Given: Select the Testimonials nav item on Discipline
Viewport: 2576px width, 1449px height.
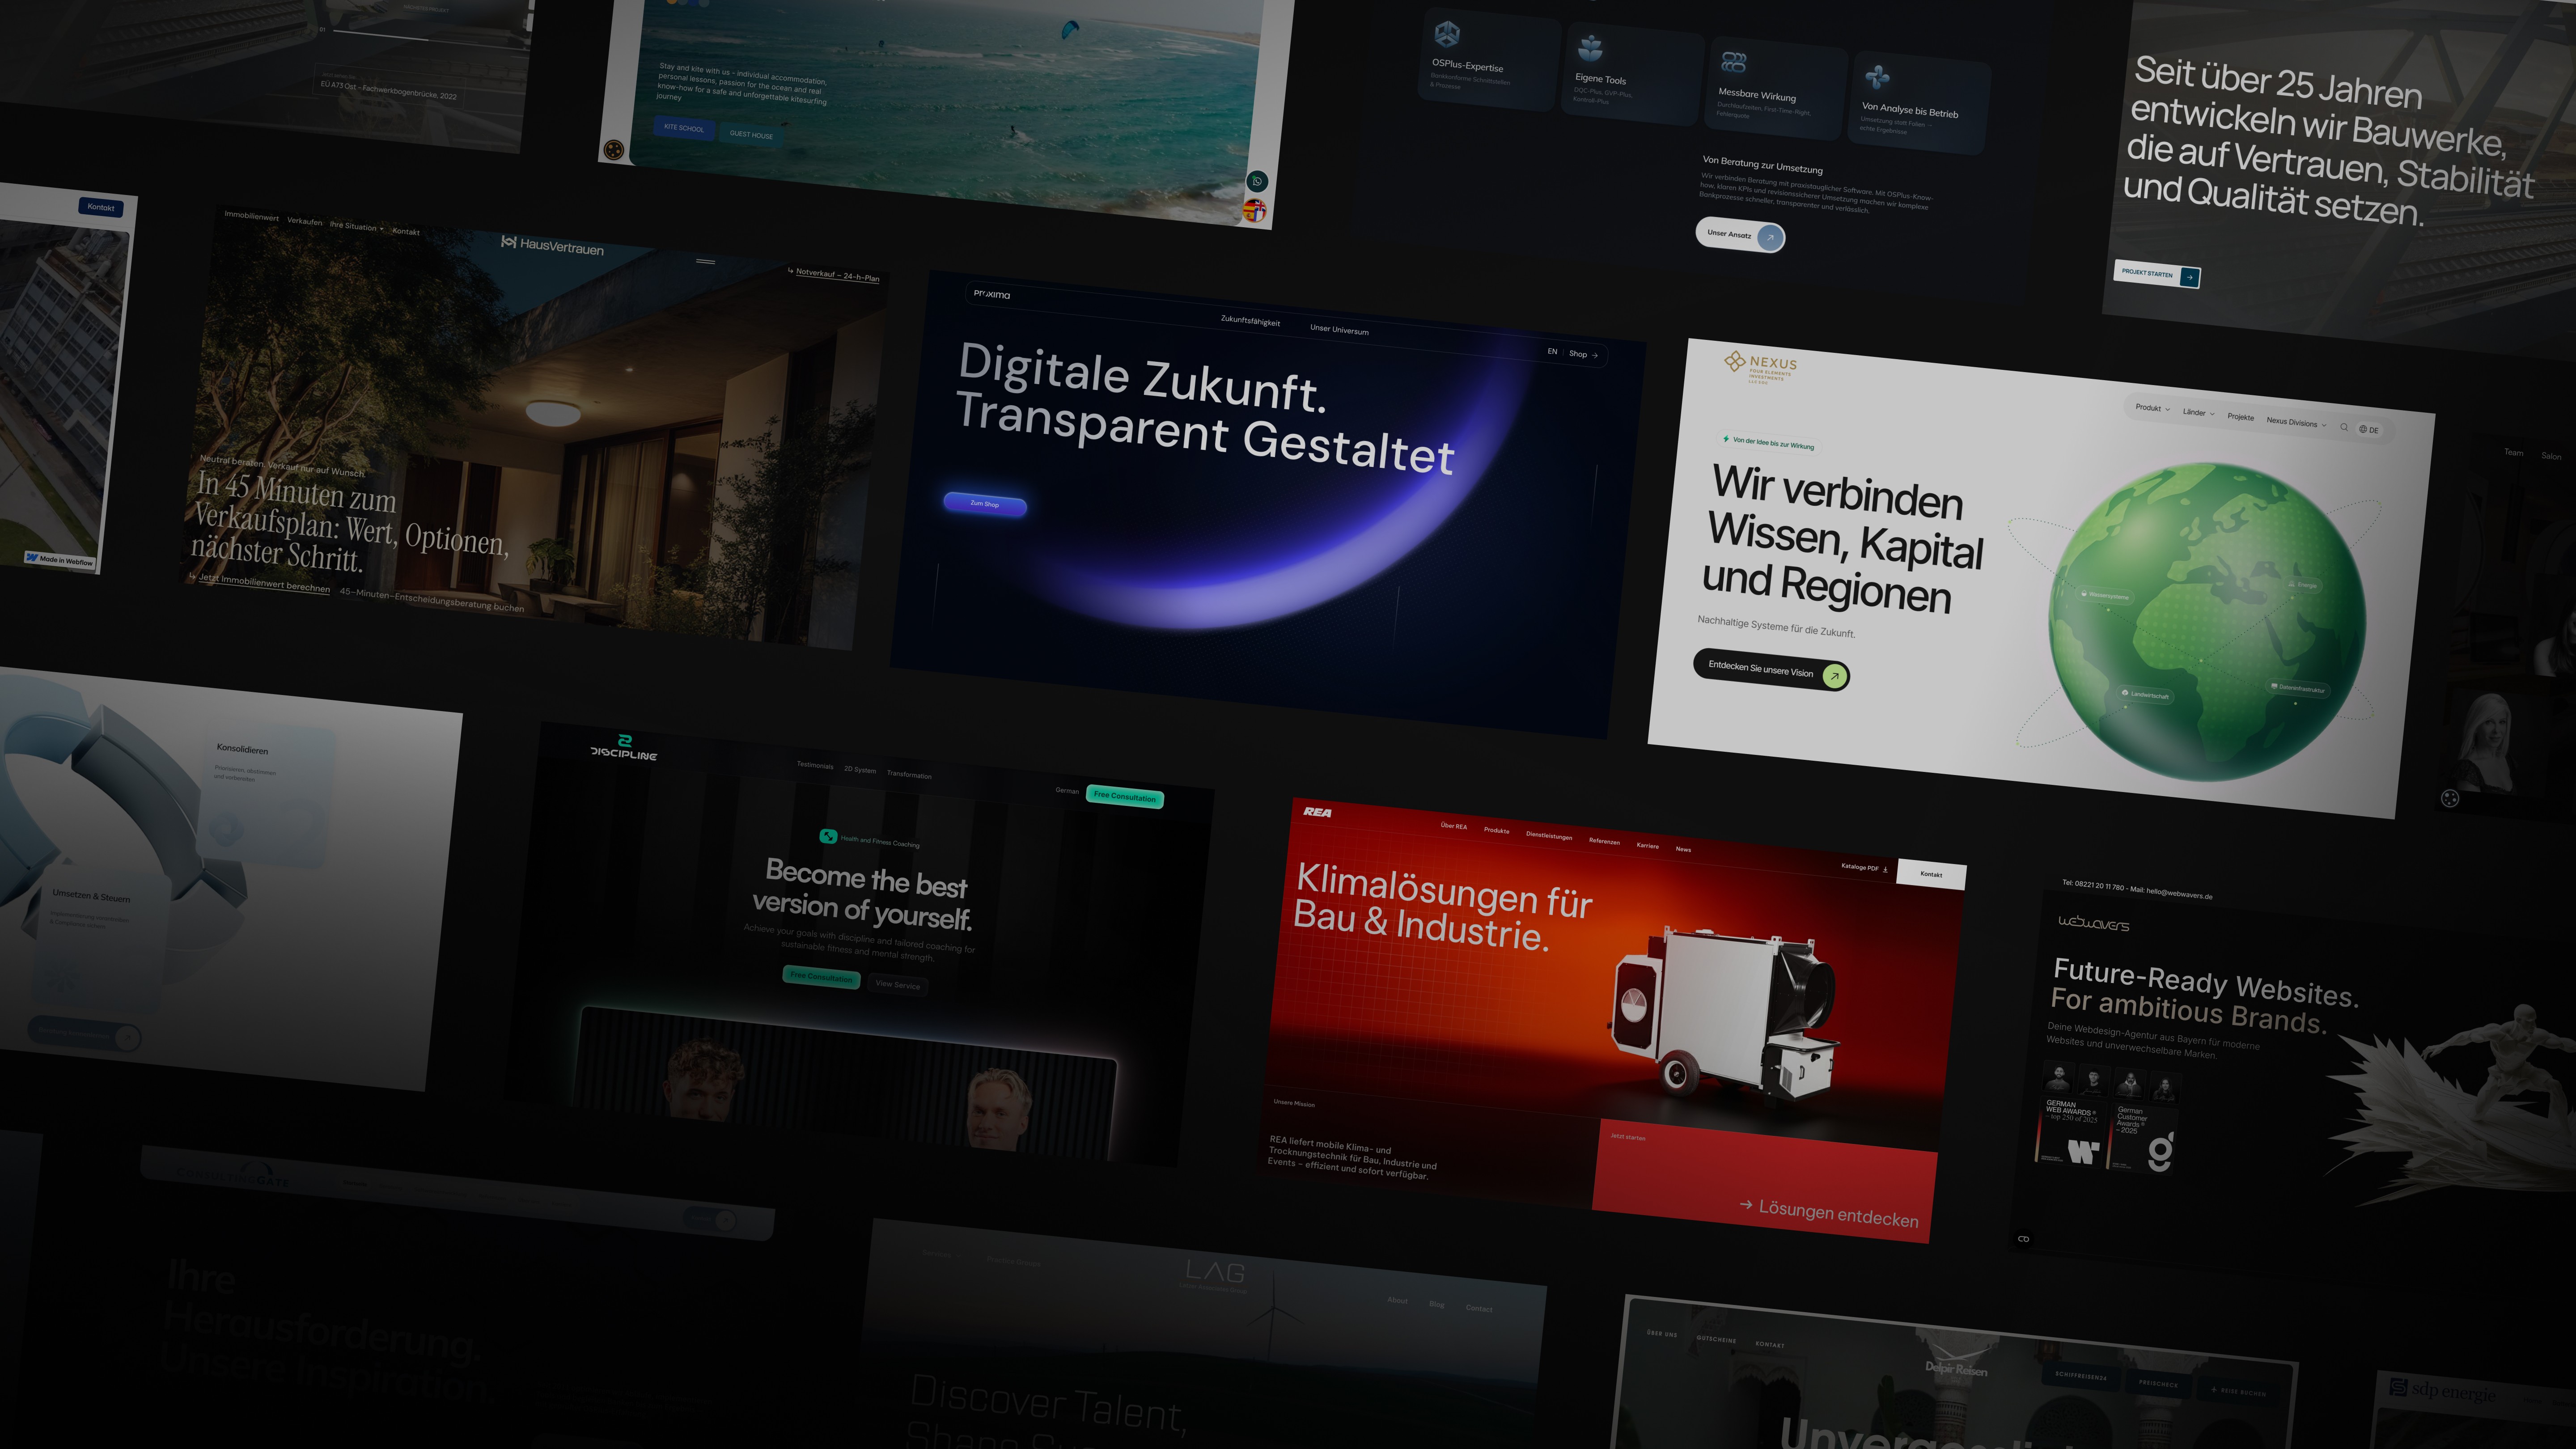Looking at the screenshot, I should tap(814, 765).
